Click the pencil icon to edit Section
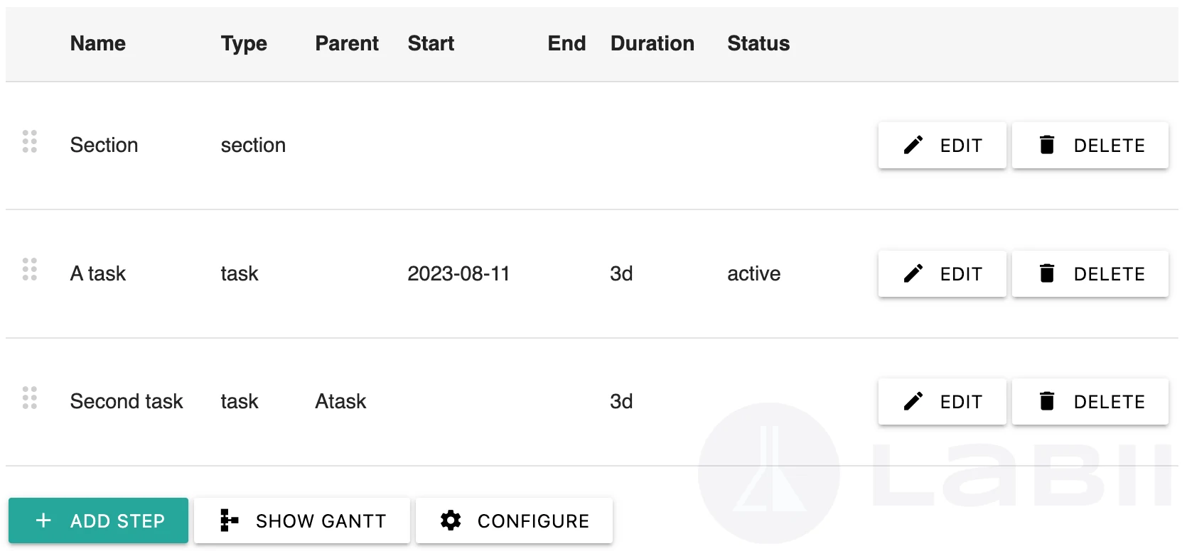Screen dimensions: 1187x551 tap(913, 145)
